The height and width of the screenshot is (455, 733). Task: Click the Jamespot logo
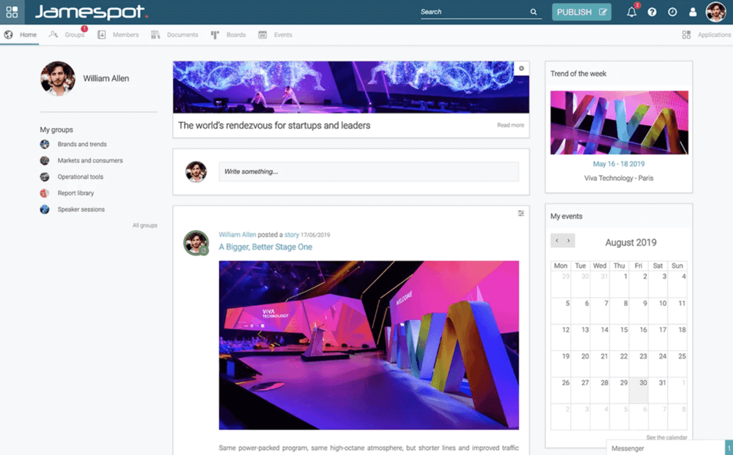pyautogui.click(x=91, y=12)
